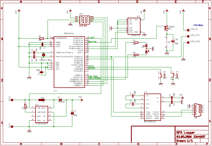Select the V_BAT net label

tap(92, 38)
